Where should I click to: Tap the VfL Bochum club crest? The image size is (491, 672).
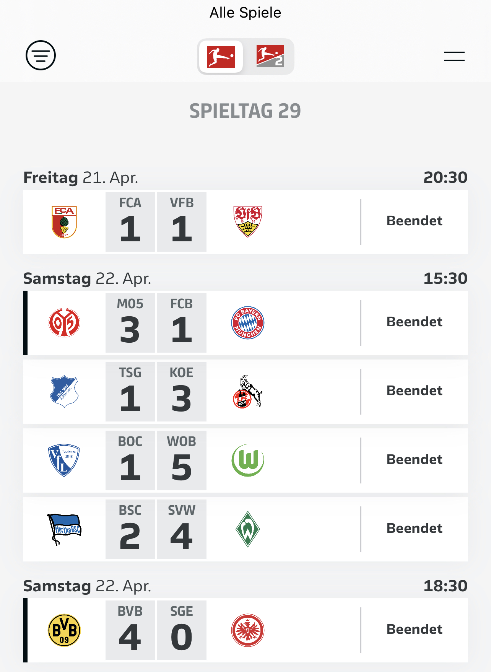click(64, 460)
